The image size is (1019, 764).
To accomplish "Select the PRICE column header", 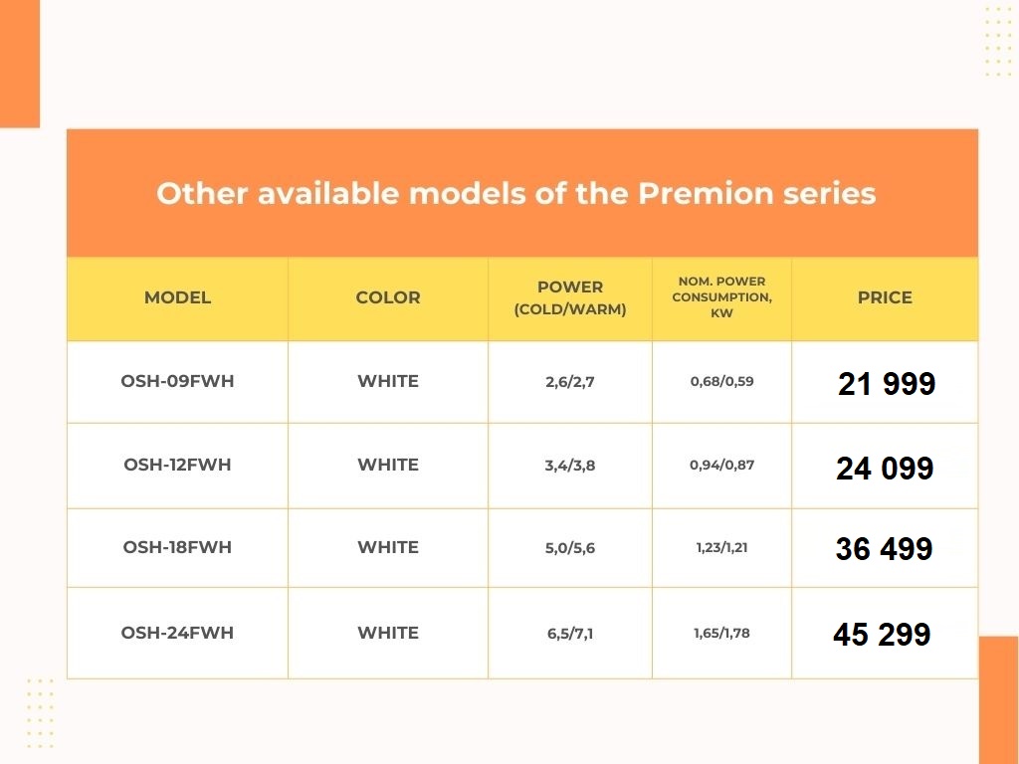I will click(x=885, y=297).
